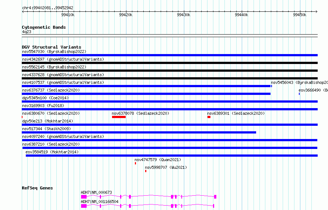Click the blue bar under nsv4097240
The height and width of the screenshot is (210, 328).
(170, 140)
